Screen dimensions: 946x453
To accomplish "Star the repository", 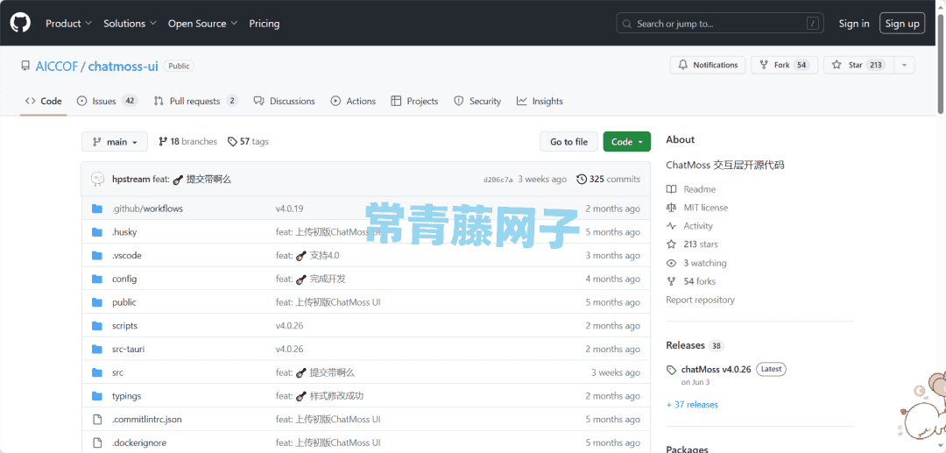I will [858, 65].
